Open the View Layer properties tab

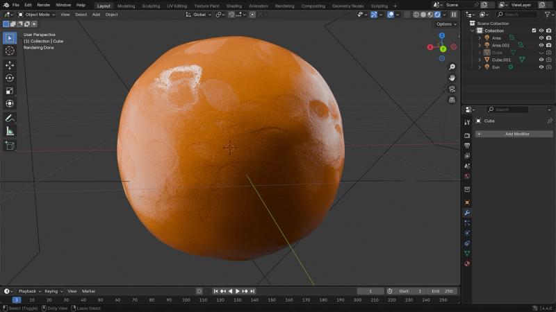point(467,155)
